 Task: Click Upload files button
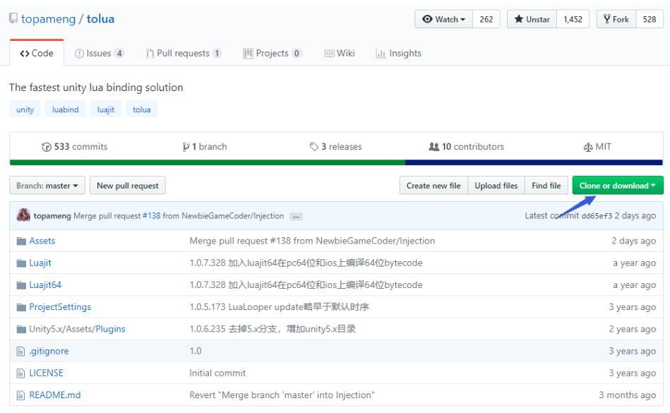pyautogui.click(x=496, y=186)
